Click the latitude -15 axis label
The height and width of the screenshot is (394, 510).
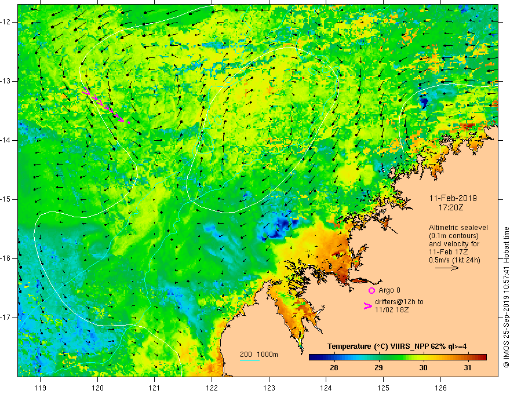tap(6, 199)
